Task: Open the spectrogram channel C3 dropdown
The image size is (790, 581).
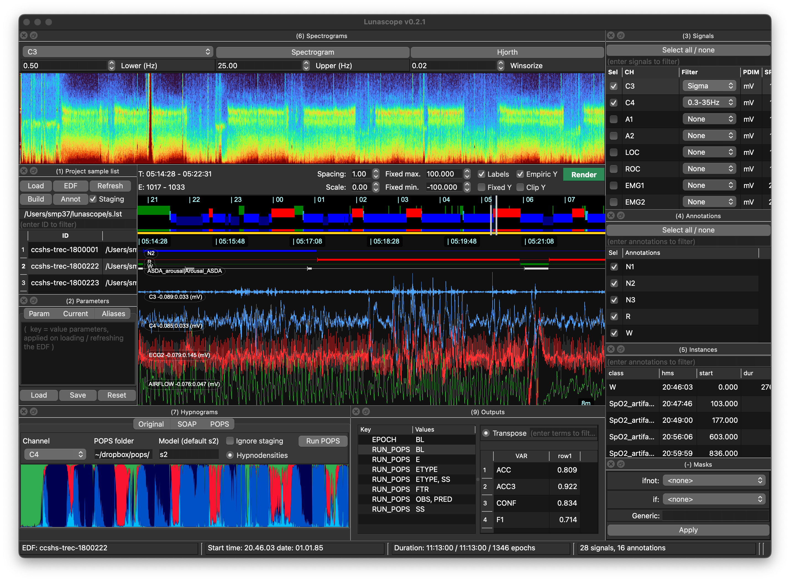Action: click(x=117, y=52)
